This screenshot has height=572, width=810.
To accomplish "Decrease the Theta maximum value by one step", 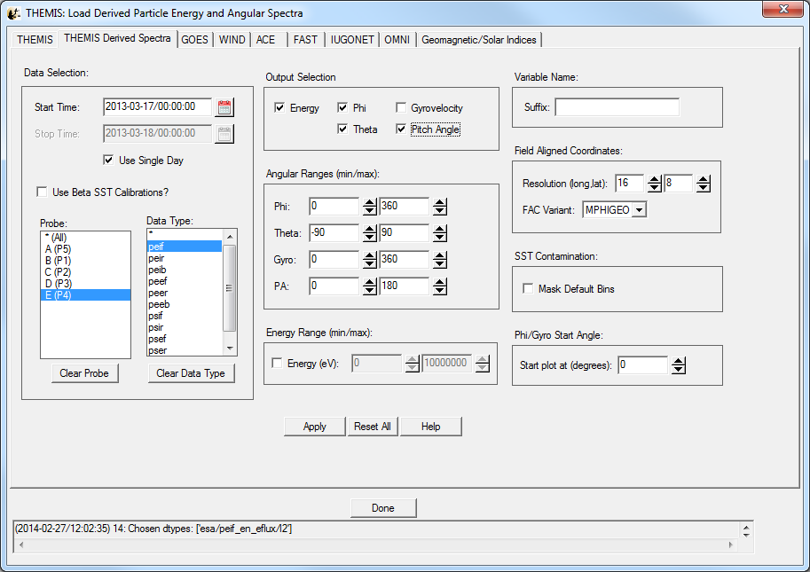I will [439, 238].
